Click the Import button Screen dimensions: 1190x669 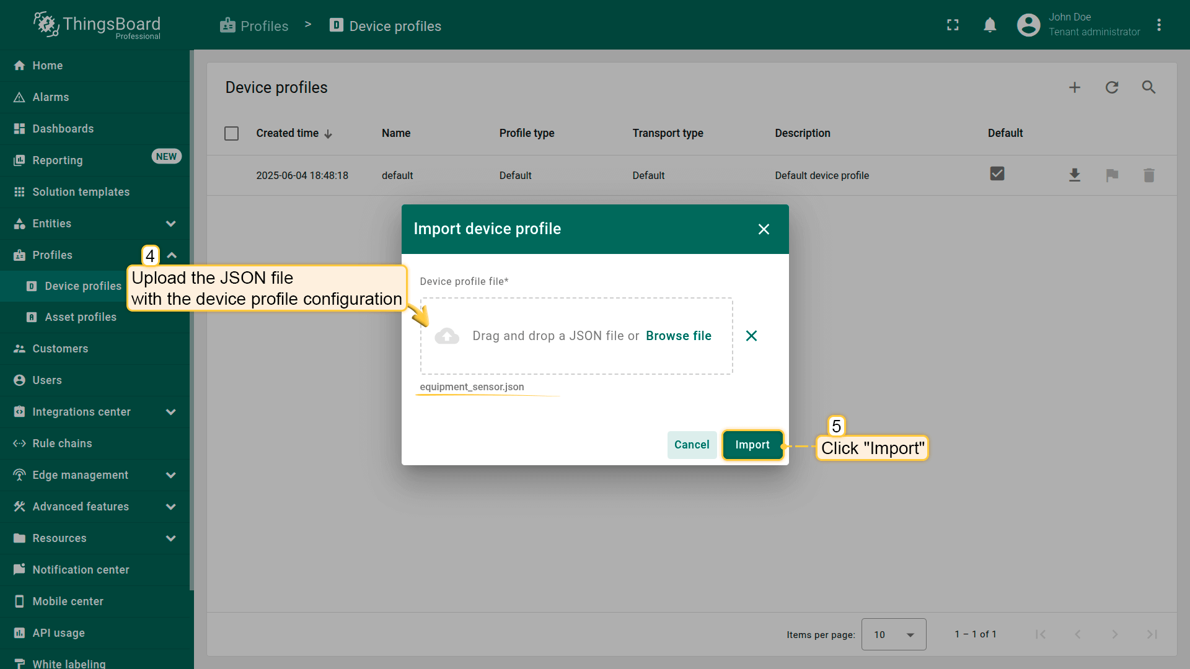[752, 445]
